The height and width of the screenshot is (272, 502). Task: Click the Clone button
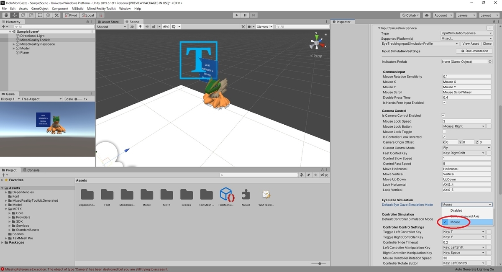[x=487, y=44]
